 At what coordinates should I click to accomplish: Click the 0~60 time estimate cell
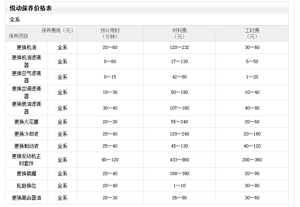pyautogui.click(x=110, y=61)
